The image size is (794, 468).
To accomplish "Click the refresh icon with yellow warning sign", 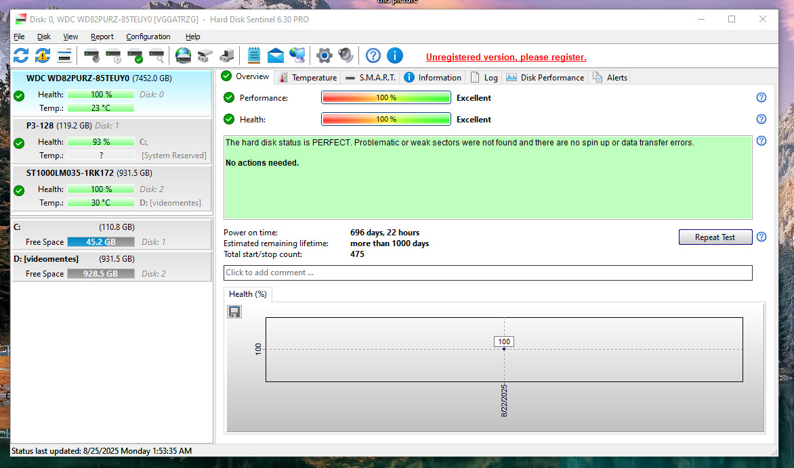I will (x=43, y=55).
